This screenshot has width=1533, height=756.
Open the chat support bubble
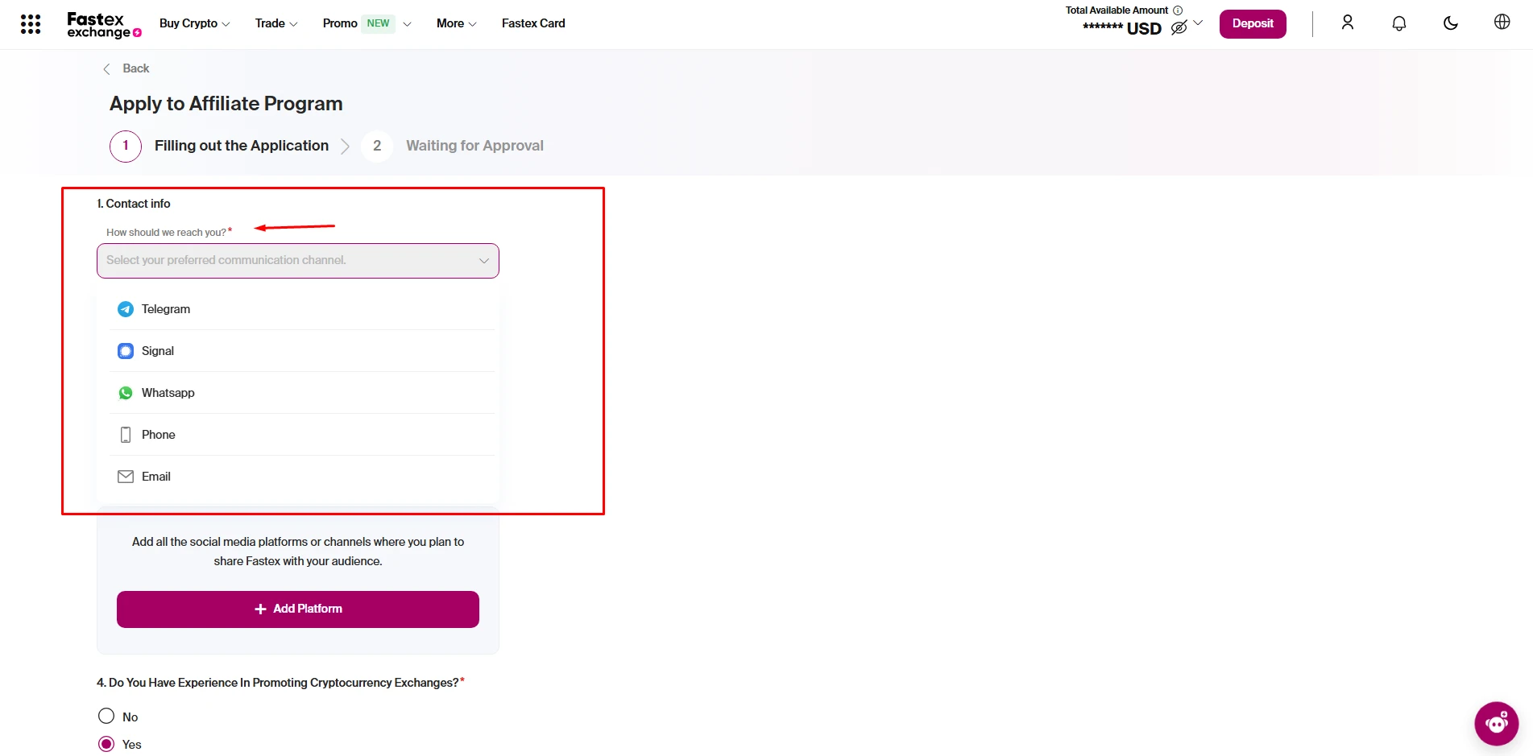1496,723
